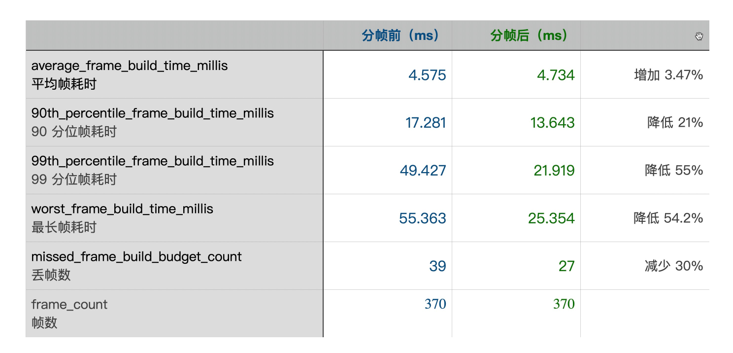Click the 降低 21% cell
The image size is (733, 353).
point(675,123)
